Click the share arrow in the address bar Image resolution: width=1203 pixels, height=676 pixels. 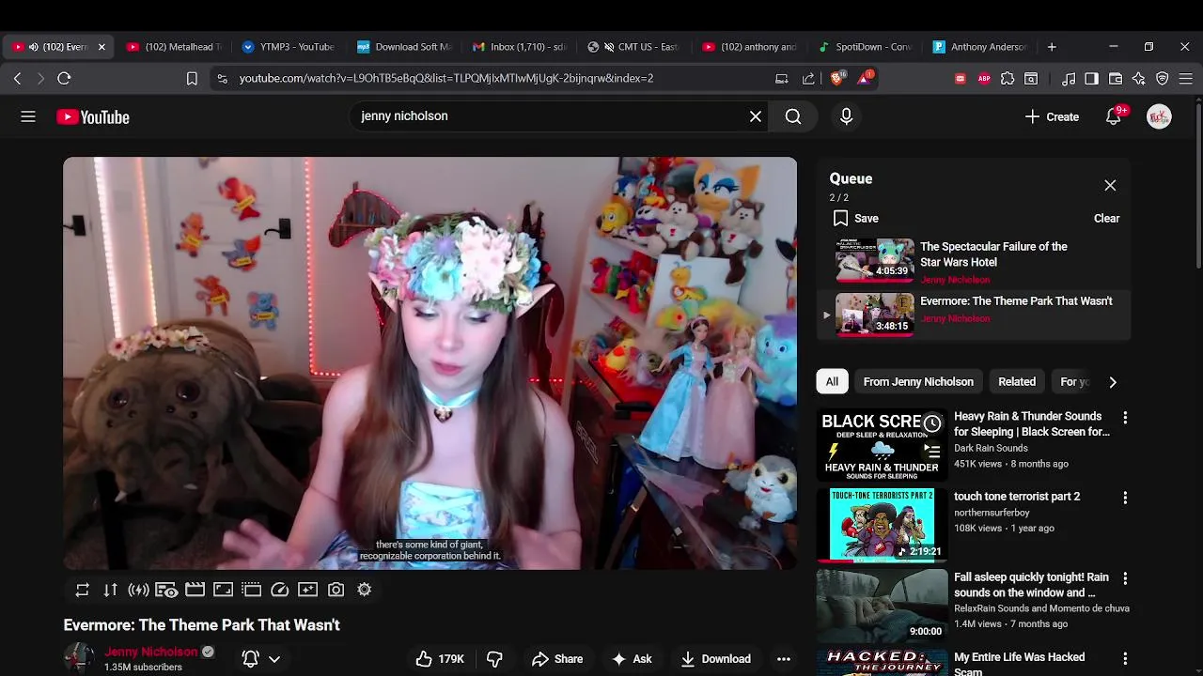(x=808, y=79)
